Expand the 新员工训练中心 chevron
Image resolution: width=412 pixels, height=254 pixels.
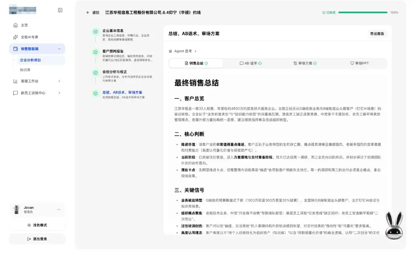pos(59,93)
